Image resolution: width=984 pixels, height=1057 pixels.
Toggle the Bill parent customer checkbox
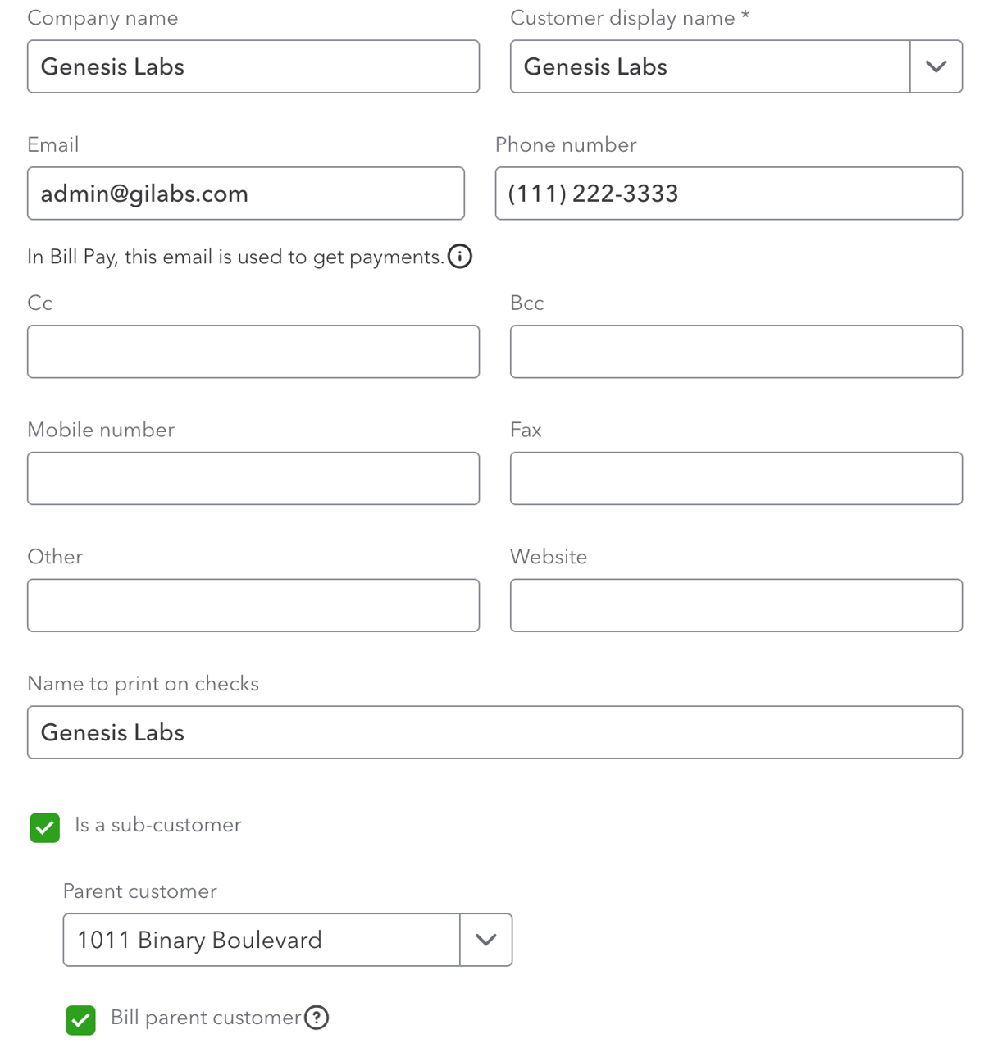pos(80,1020)
